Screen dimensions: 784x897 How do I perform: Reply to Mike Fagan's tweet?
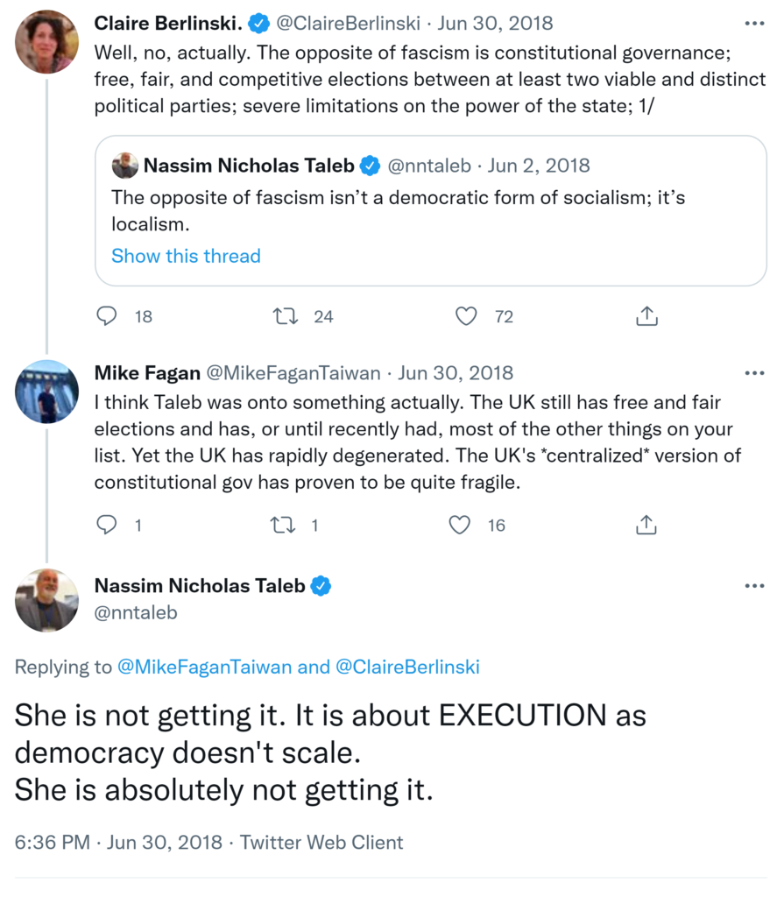click(107, 525)
